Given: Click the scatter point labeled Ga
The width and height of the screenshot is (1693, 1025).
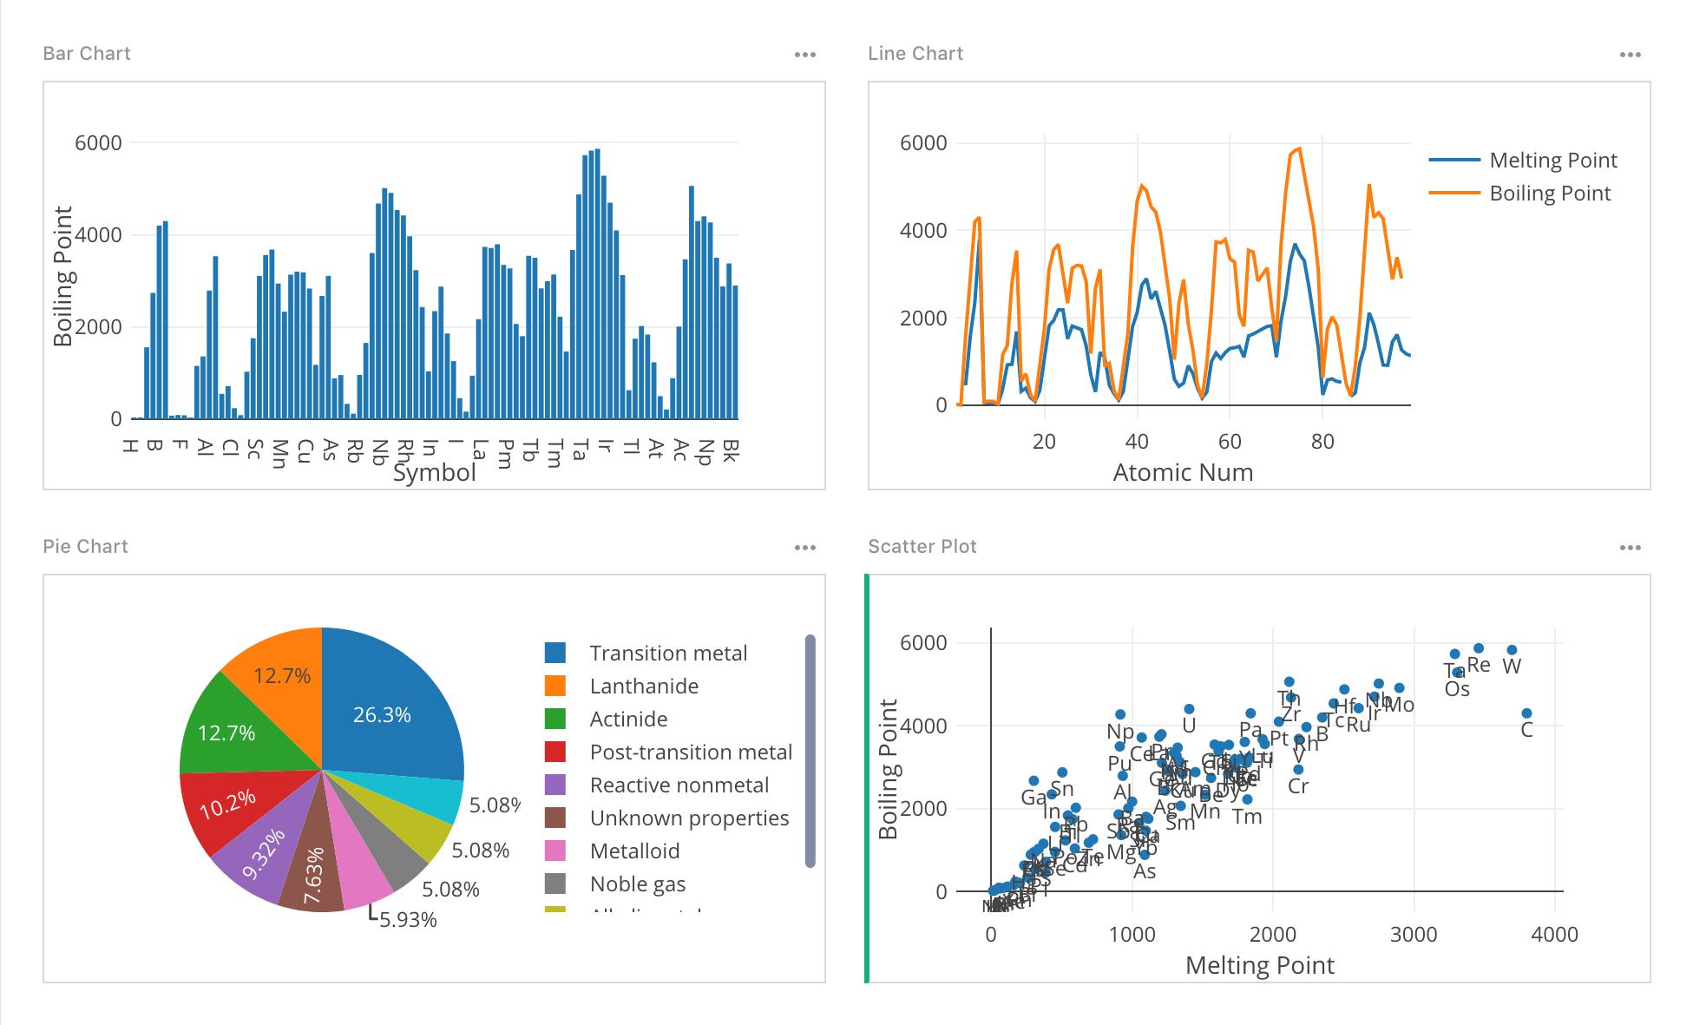Looking at the screenshot, I should [x=1034, y=781].
